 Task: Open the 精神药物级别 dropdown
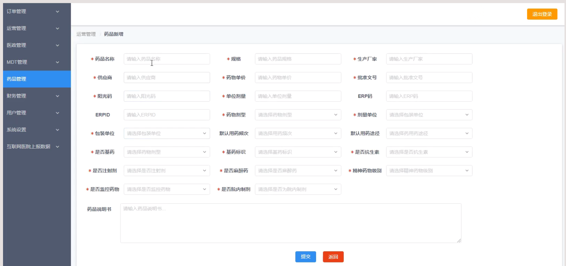tap(429, 171)
